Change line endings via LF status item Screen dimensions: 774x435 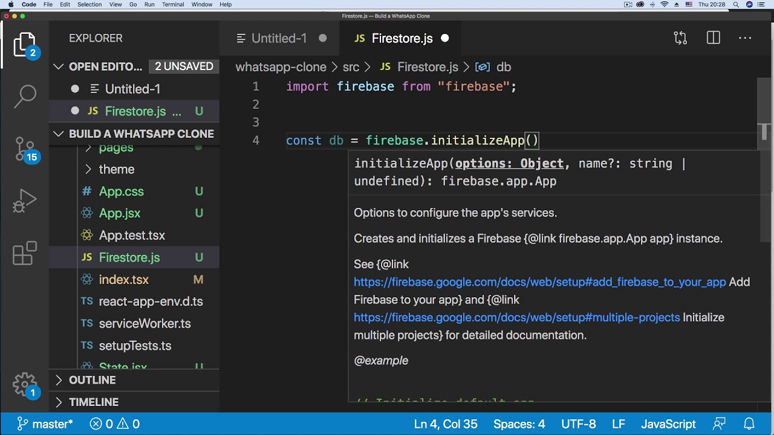[619, 424]
